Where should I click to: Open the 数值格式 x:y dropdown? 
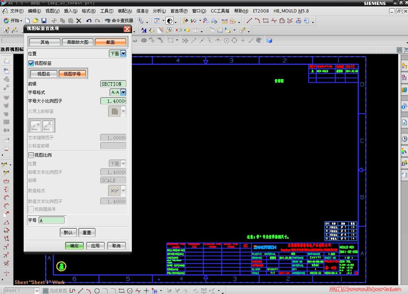click(x=123, y=191)
